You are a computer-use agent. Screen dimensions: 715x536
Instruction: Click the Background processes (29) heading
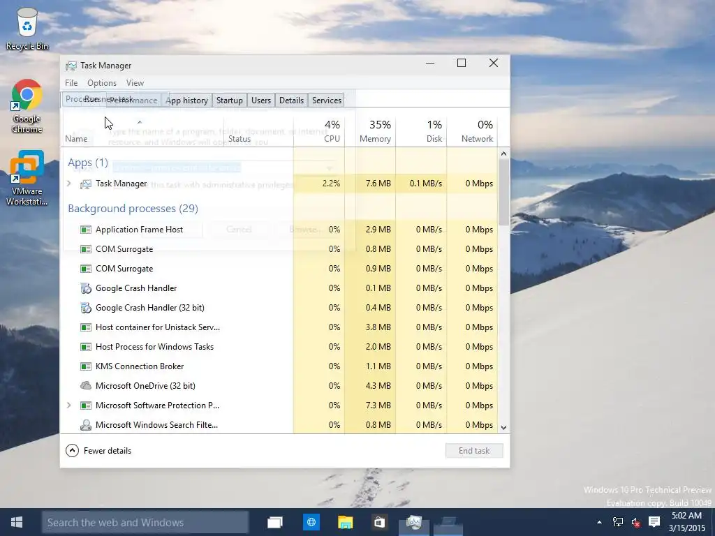133,208
